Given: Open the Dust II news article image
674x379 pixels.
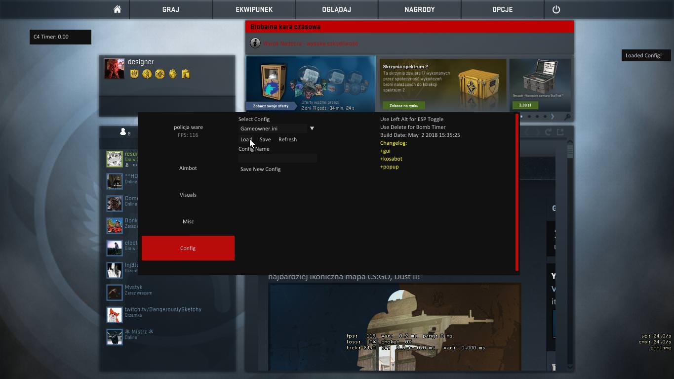Looking at the screenshot, I should point(395,327).
